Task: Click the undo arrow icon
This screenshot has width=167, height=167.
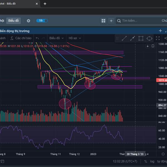Action: (37, 38)
